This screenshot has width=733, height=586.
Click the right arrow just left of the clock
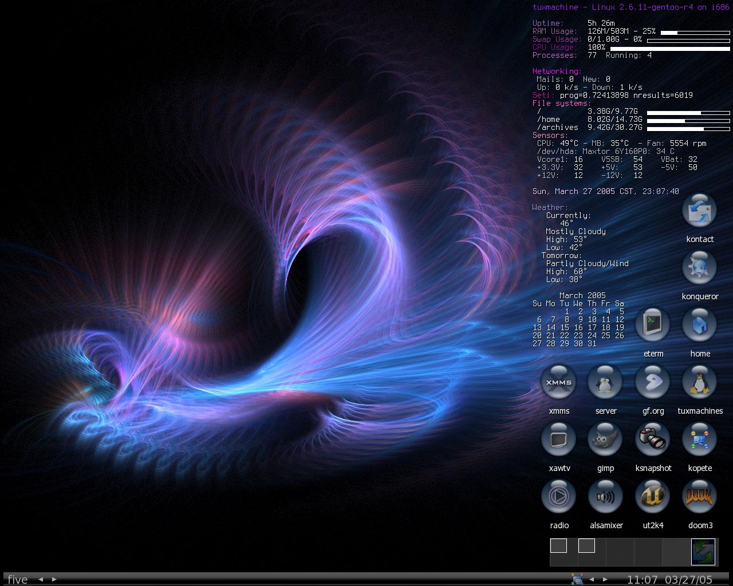point(605,579)
